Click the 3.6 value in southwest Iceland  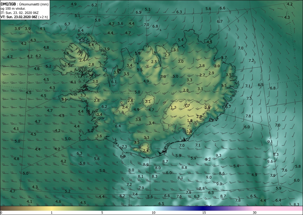coord(99,136)
